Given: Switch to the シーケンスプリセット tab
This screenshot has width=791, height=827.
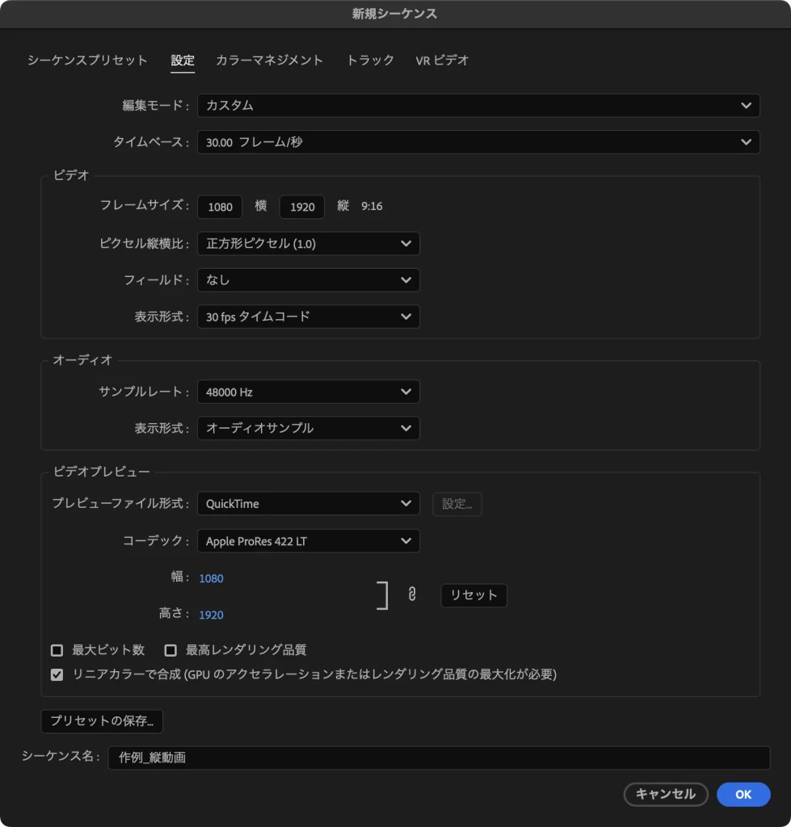Looking at the screenshot, I should 87,60.
